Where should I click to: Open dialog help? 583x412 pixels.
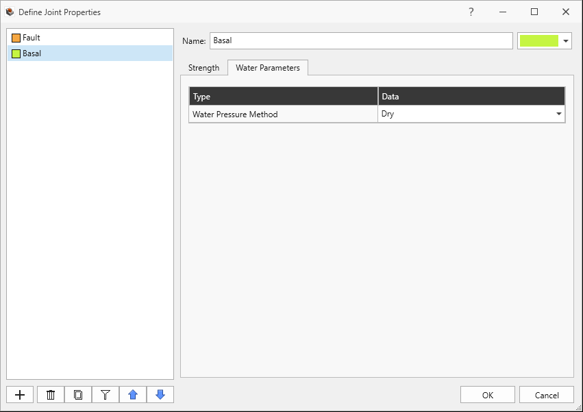(471, 12)
